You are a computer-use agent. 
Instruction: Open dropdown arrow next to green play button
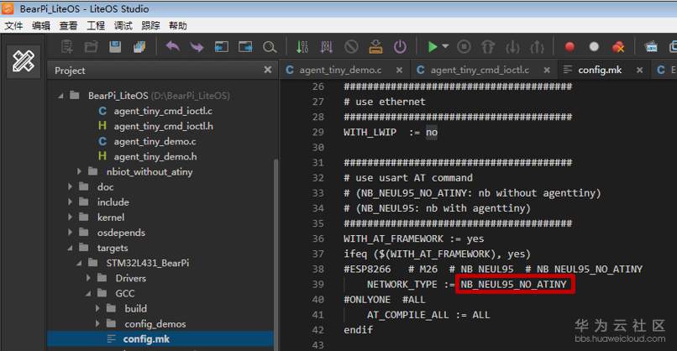coord(445,45)
